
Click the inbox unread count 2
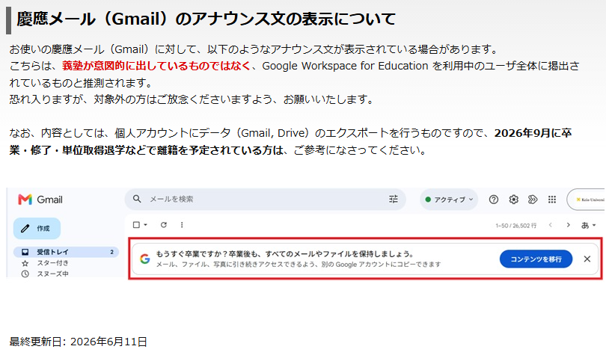pyautogui.click(x=111, y=252)
